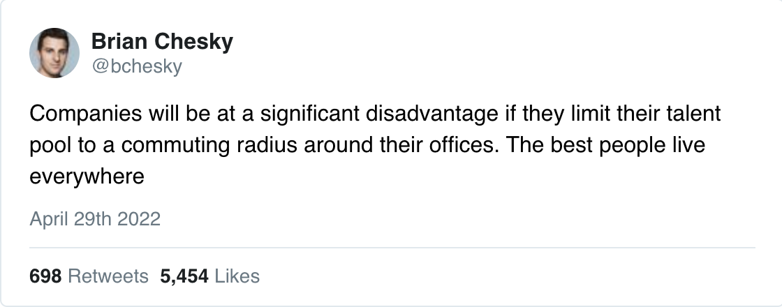View the 5,454 likes count
Viewport: 782px width, 307px height.
coord(184,276)
